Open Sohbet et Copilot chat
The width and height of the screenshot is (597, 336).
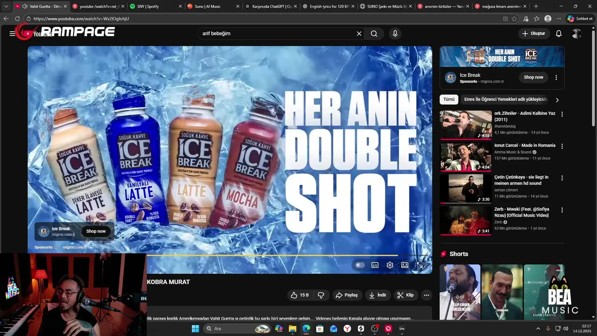[580, 19]
